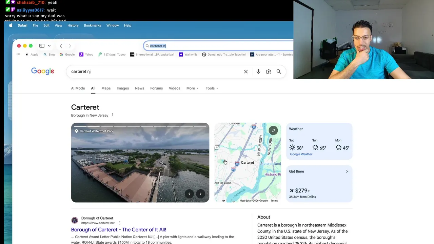Expand the sidebar tab group dropdown arrow
This screenshot has height=244, width=434.
[49, 46]
